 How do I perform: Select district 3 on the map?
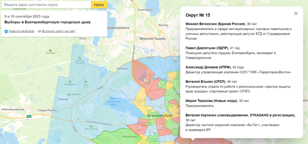click(x=139, y=127)
